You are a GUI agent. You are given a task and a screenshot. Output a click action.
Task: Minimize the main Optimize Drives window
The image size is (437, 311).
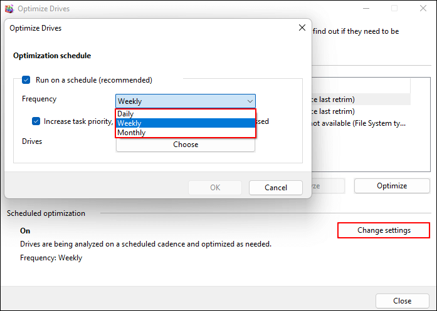(366, 9)
